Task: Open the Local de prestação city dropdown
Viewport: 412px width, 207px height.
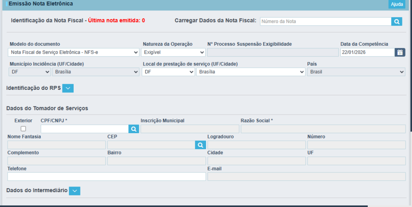Action: (x=250, y=72)
